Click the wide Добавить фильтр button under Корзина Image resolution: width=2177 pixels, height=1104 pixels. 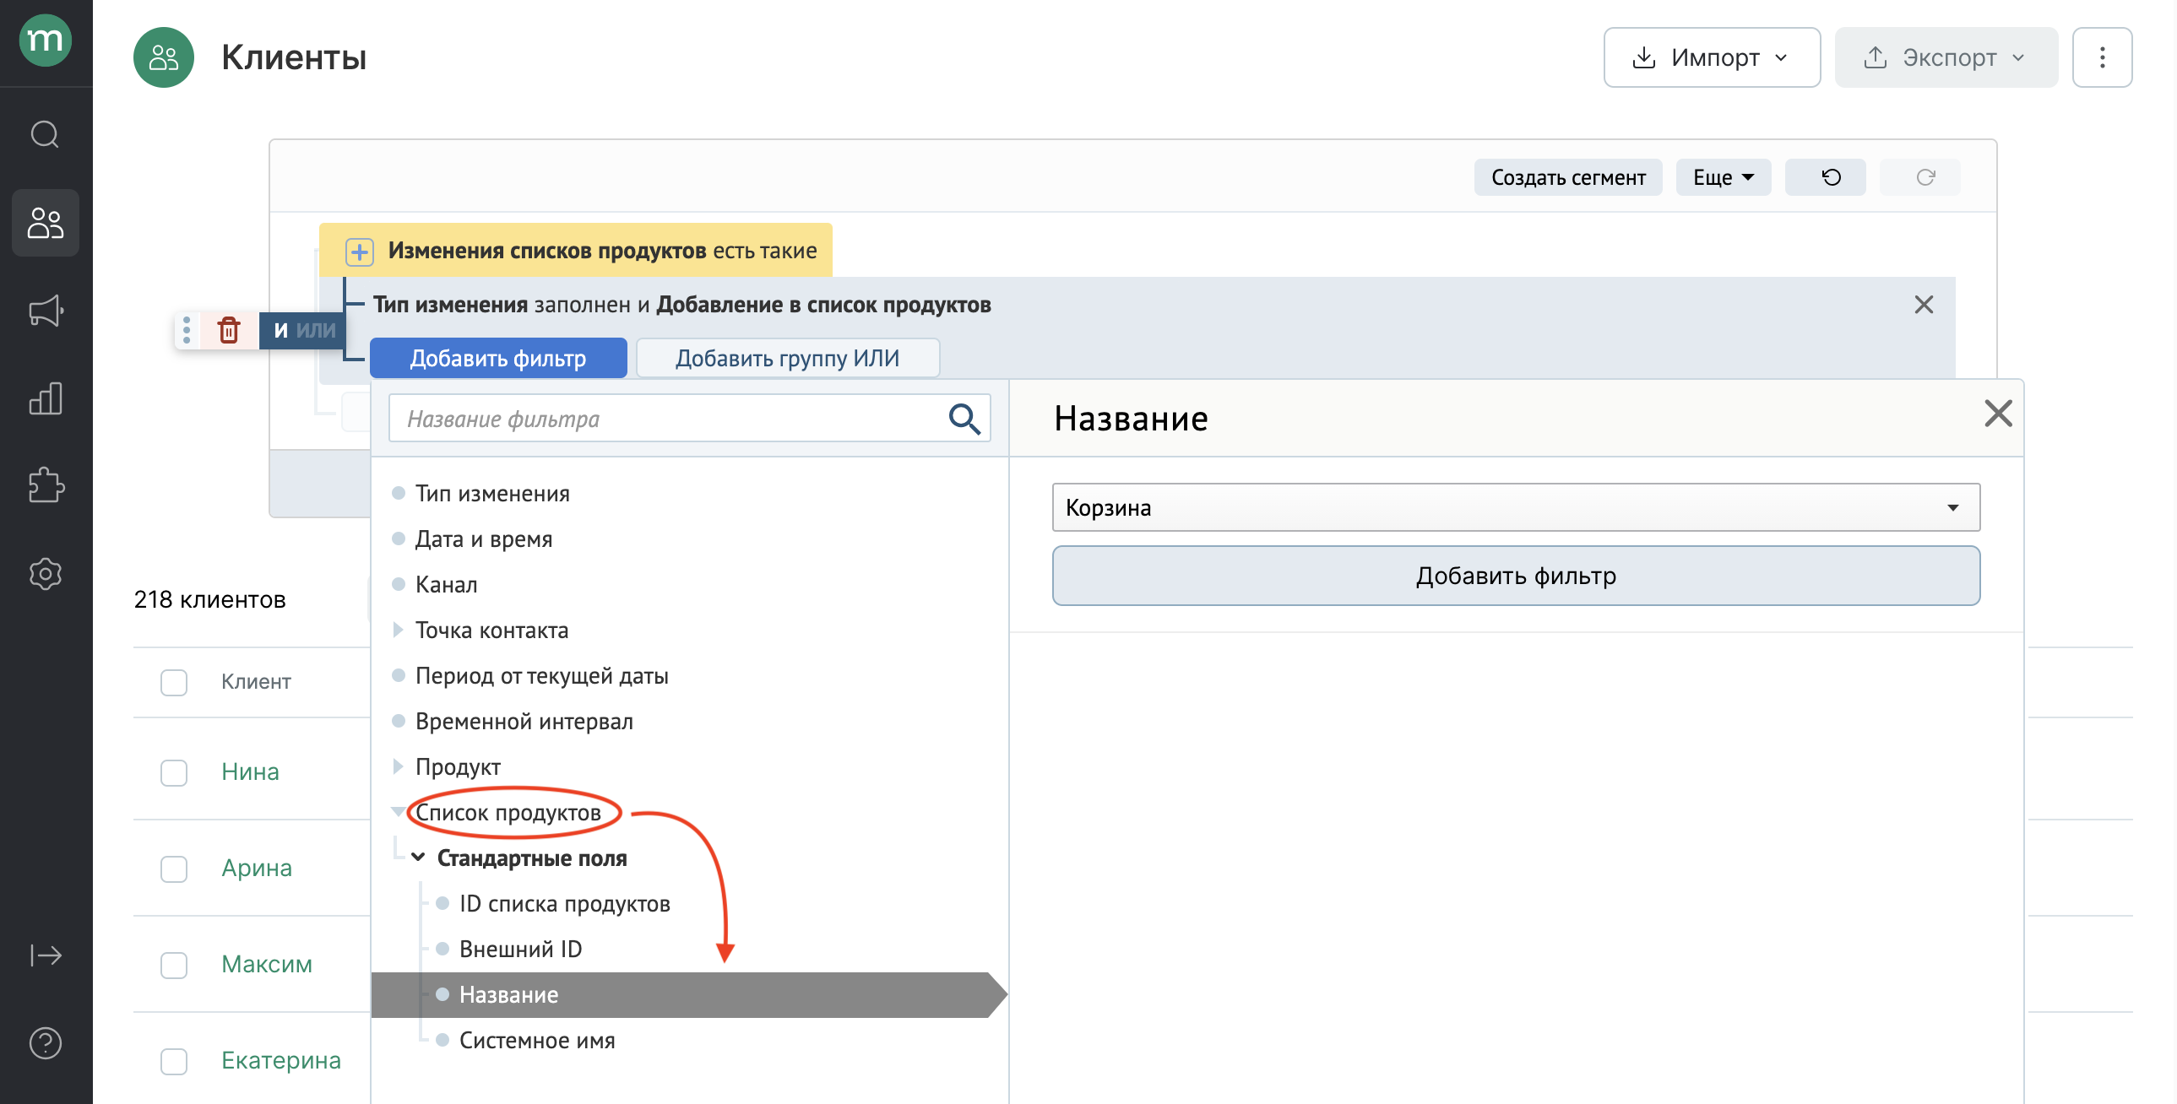coord(1515,576)
